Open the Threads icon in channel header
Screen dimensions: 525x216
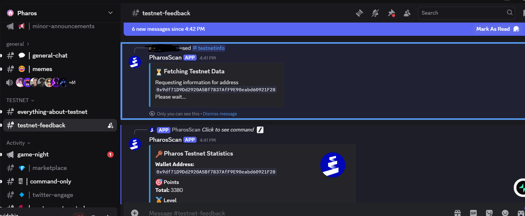click(x=359, y=13)
